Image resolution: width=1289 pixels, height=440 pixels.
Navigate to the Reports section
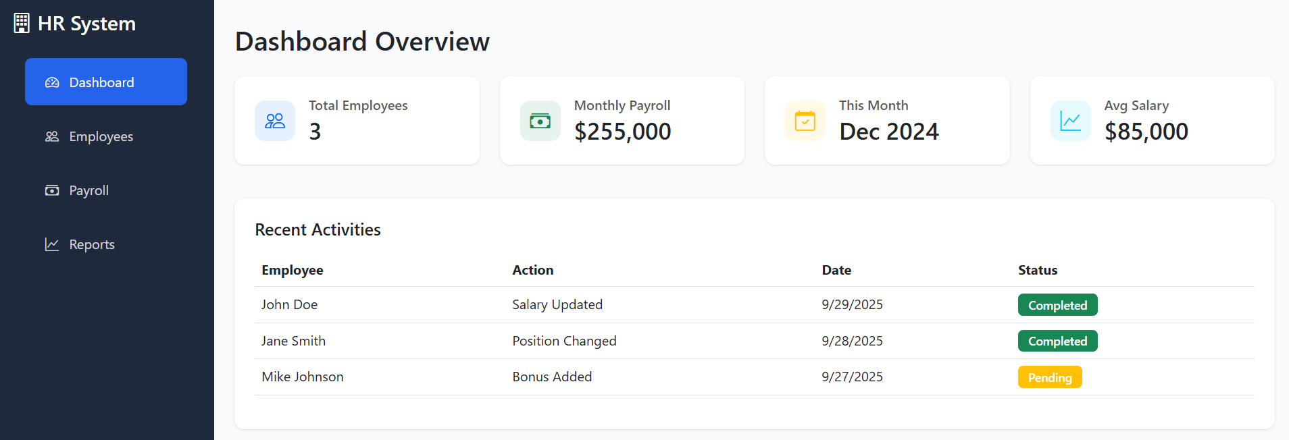[x=92, y=244]
